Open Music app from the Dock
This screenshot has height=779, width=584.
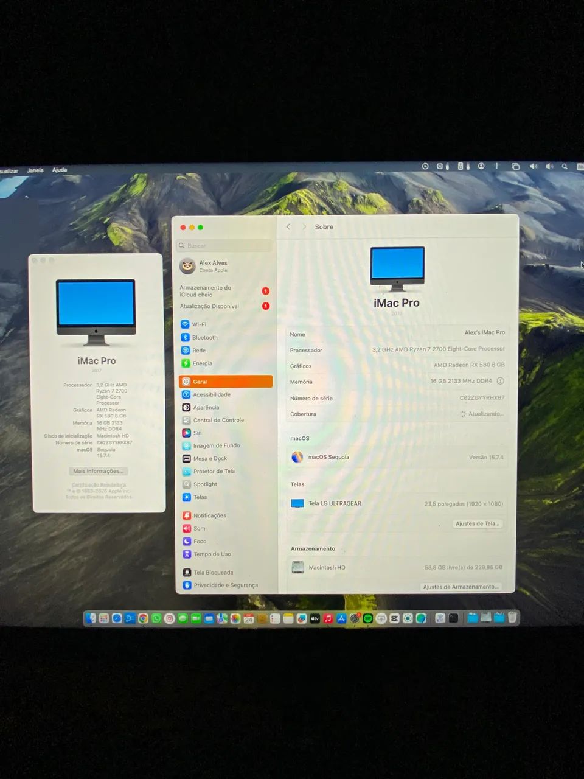tap(327, 618)
